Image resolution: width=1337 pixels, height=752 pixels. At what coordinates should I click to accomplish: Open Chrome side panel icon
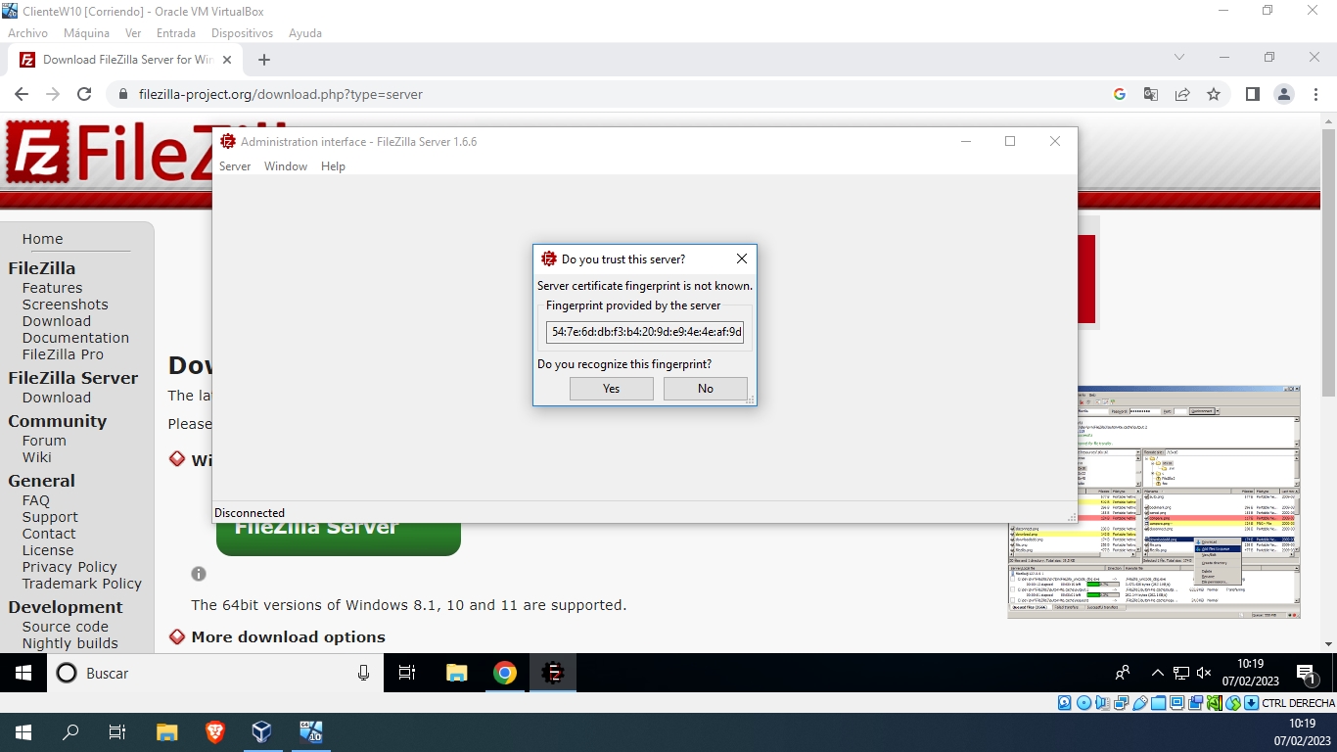click(1252, 95)
